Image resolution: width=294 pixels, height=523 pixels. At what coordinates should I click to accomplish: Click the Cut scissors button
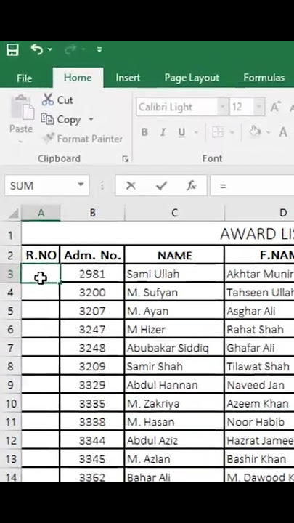[57, 100]
